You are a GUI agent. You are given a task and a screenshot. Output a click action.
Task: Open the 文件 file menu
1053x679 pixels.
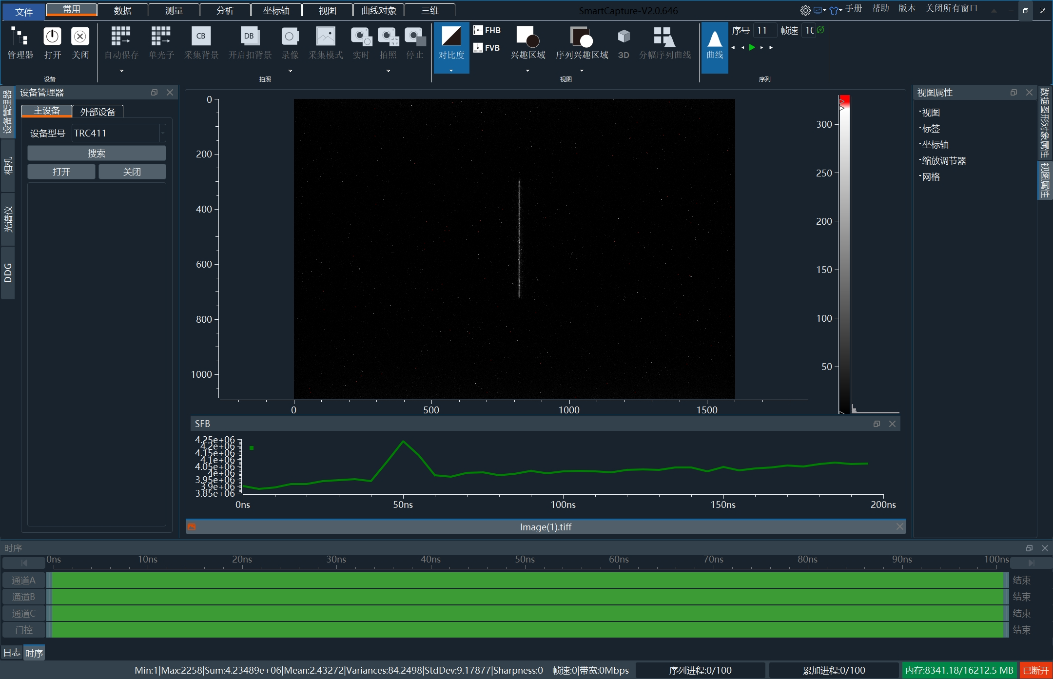pyautogui.click(x=24, y=12)
